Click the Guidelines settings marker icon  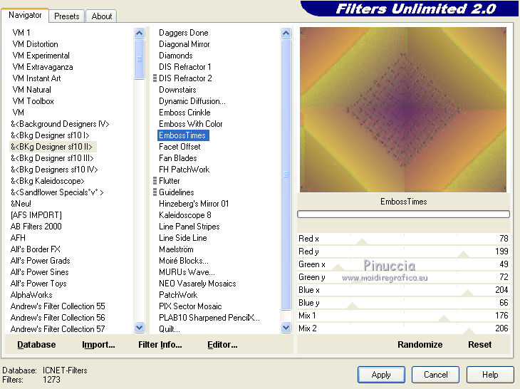coord(155,192)
